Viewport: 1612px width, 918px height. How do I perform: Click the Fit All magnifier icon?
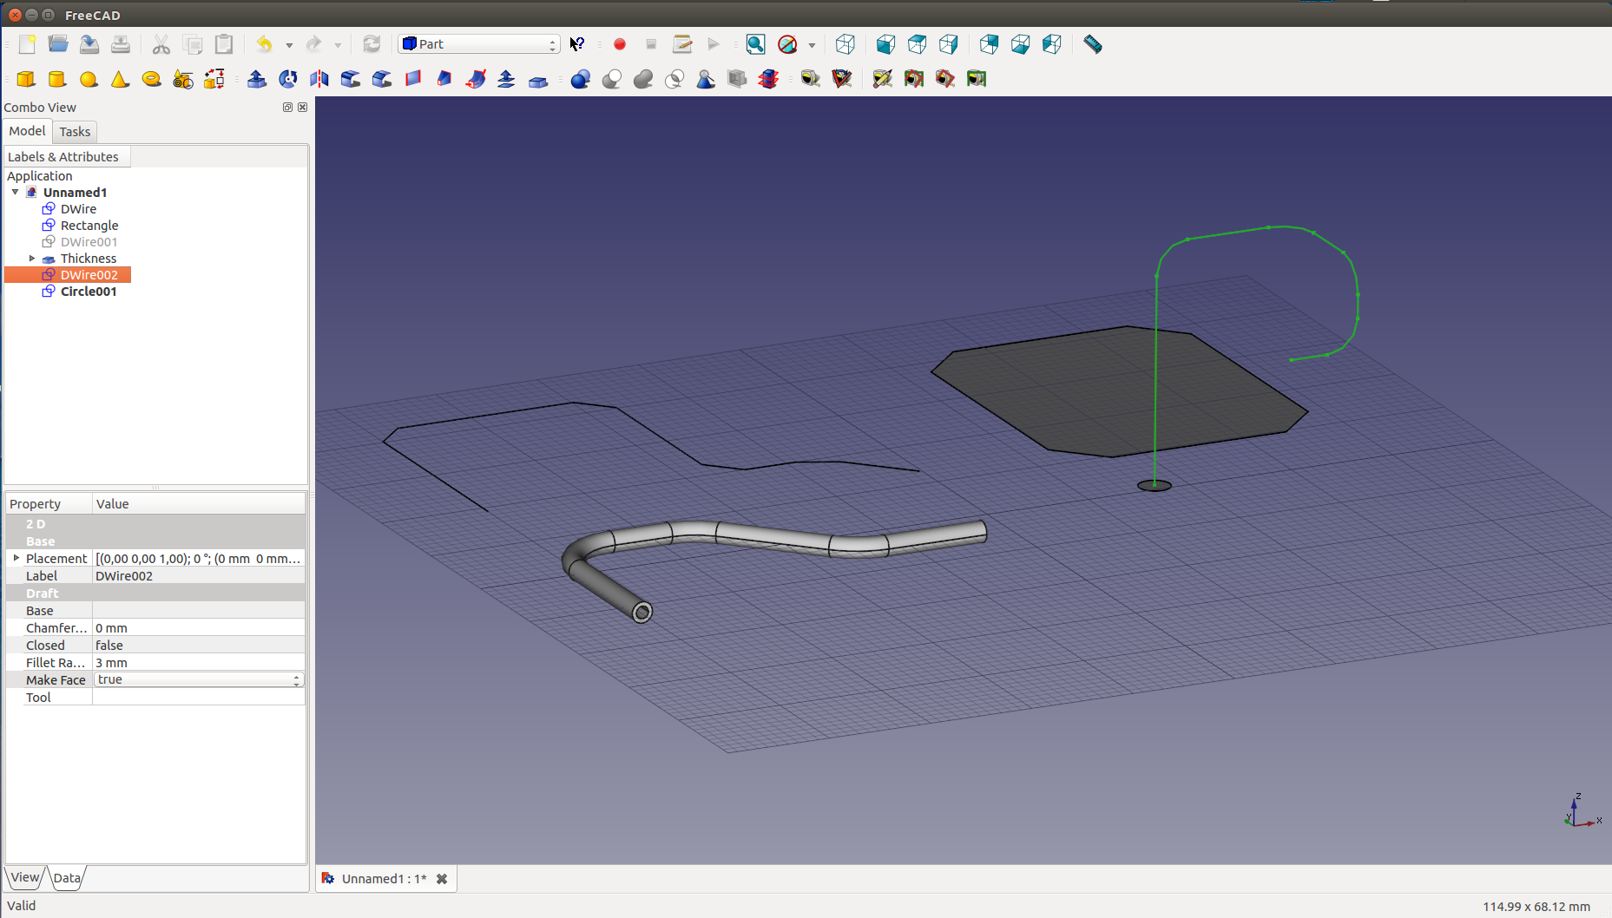(755, 44)
